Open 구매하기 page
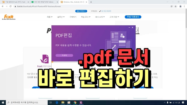The width and height of the screenshot is (187, 105). point(73,17)
